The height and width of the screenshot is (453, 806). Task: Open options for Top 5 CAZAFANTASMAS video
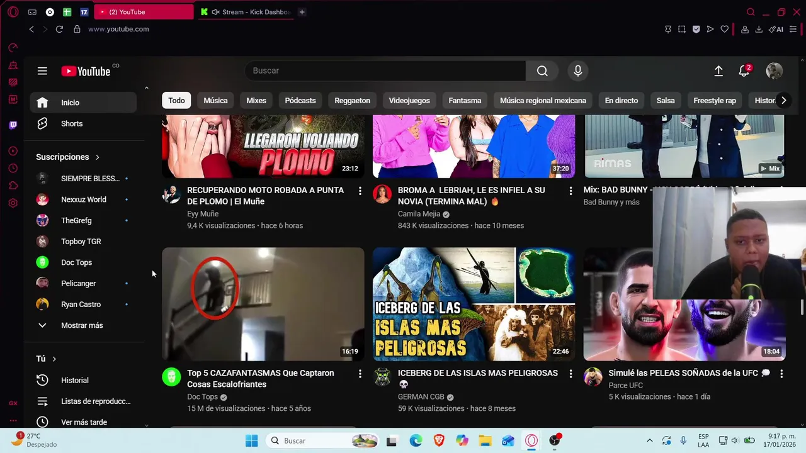pyautogui.click(x=360, y=373)
